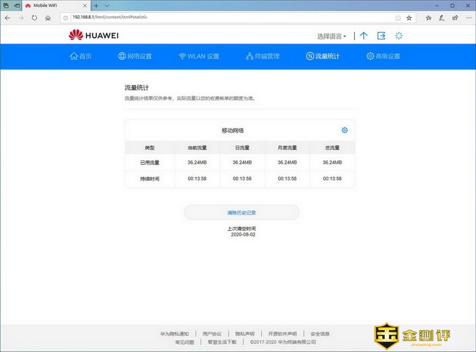Click the Huawei logo

94,35
